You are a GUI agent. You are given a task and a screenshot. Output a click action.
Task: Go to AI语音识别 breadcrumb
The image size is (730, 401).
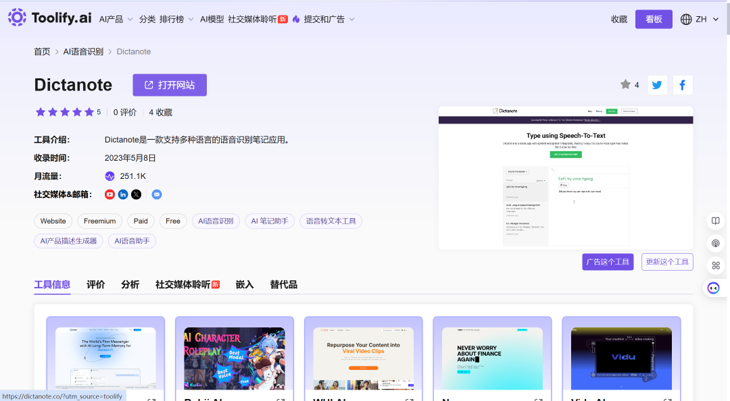[x=83, y=51]
